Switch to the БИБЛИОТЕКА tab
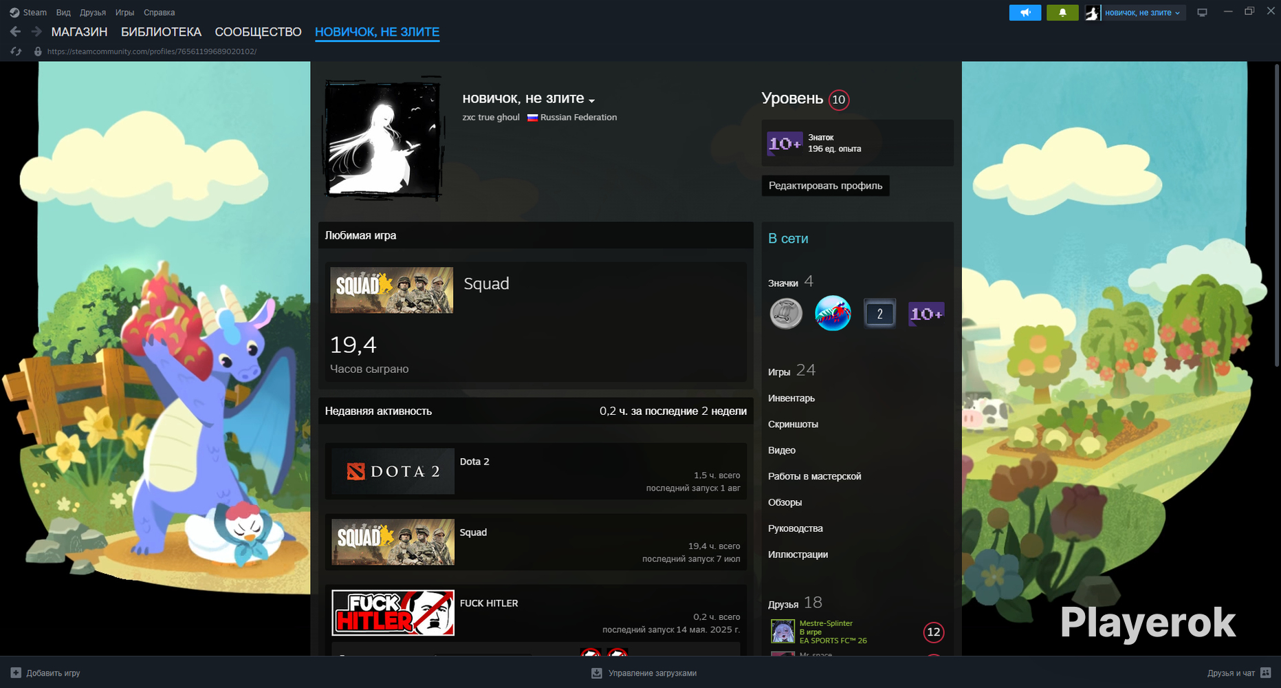The height and width of the screenshot is (688, 1281). (x=161, y=32)
